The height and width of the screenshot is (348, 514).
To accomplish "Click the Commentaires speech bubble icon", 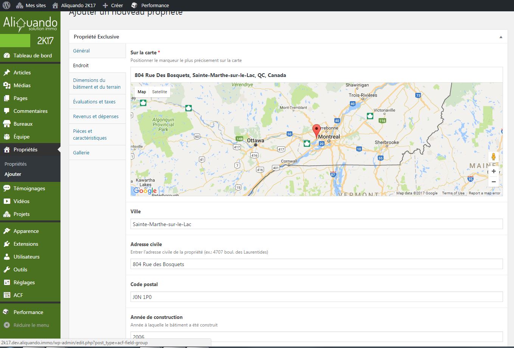I will click(7, 111).
